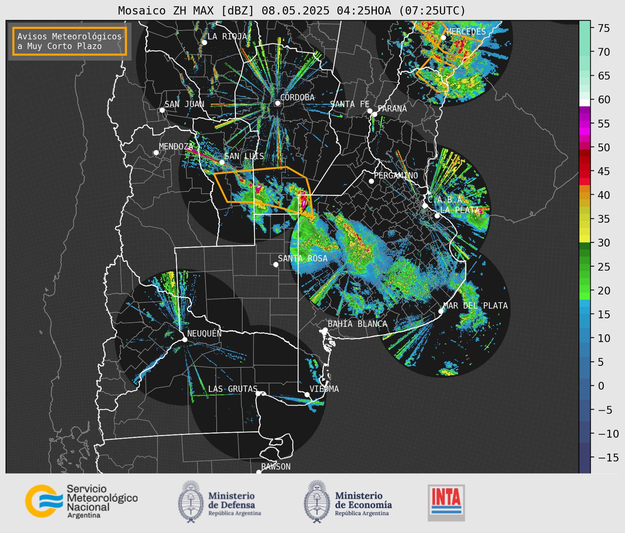The image size is (625, 533).
Task: Click the Bahía Blanca city label
Action: pyautogui.click(x=358, y=324)
